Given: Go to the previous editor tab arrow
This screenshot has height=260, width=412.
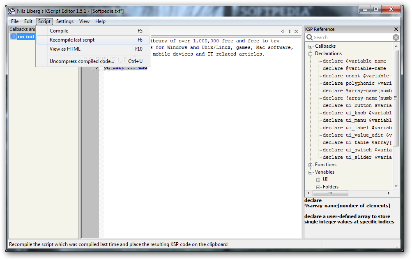Looking at the screenshot, I should [x=283, y=31].
